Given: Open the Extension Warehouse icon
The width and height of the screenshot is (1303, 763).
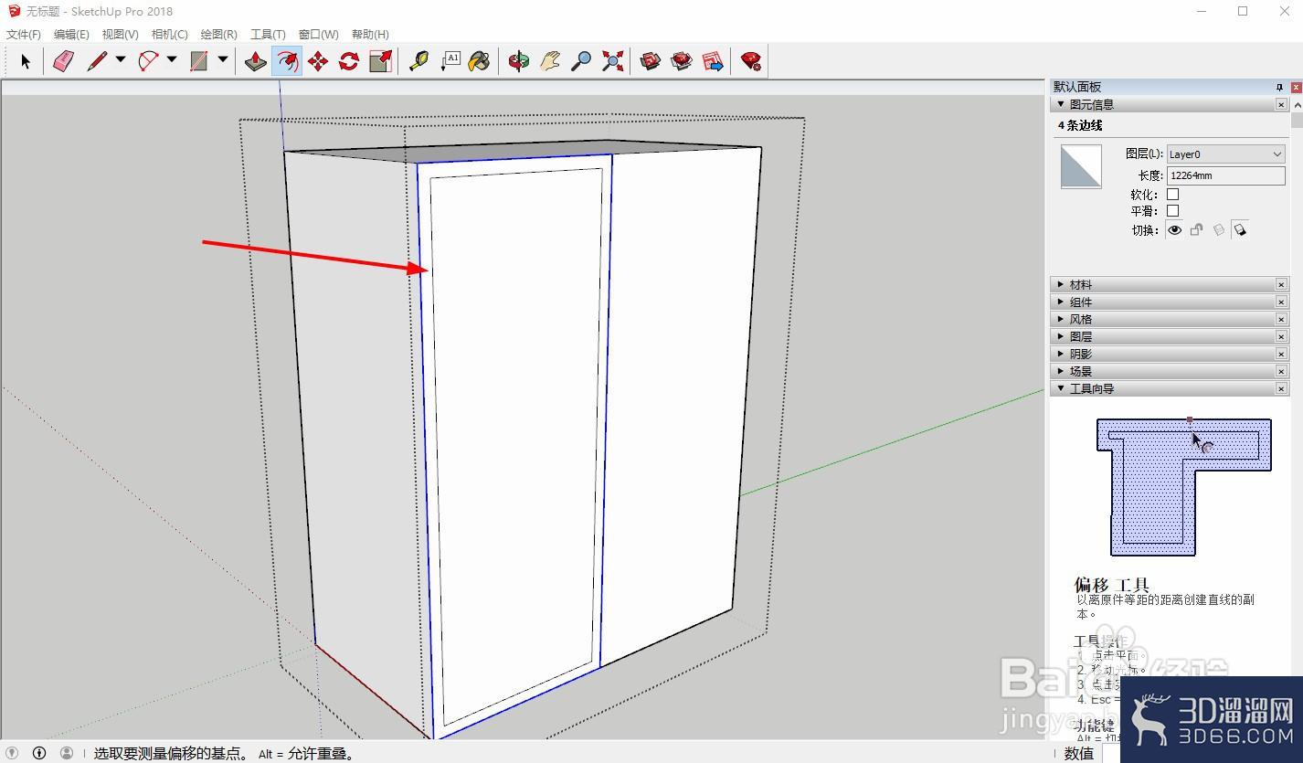Looking at the screenshot, I should [682, 61].
